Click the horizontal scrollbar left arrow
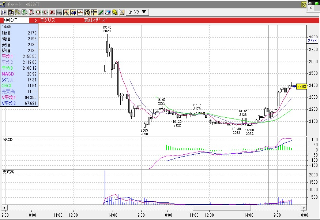 4,208
